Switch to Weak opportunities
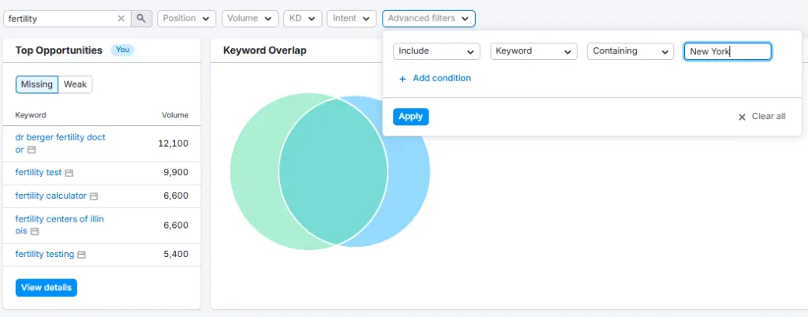Image resolution: width=808 pixels, height=317 pixels. (75, 84)
